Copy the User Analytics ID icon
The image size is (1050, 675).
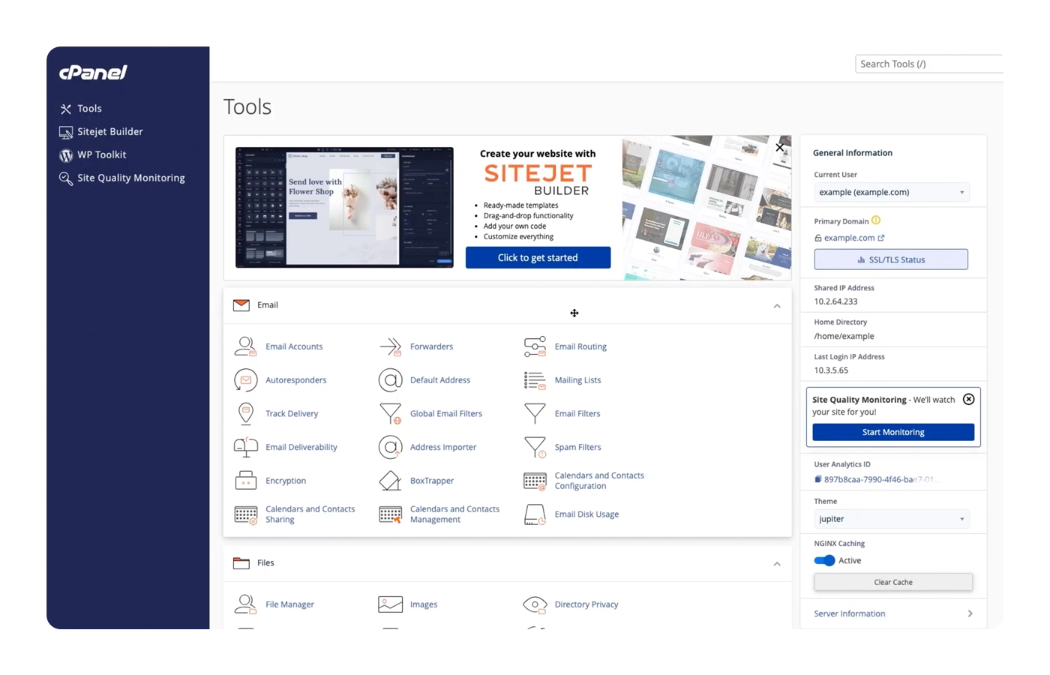coord(818,479)
